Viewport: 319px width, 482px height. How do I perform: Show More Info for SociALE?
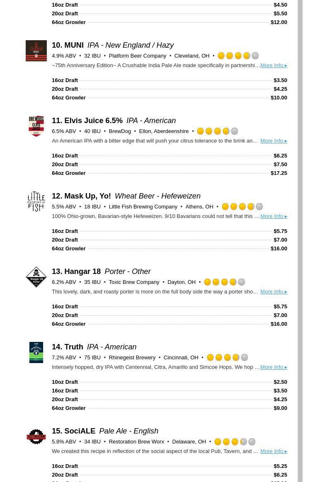pyautogui.click(x=273, y=451)
